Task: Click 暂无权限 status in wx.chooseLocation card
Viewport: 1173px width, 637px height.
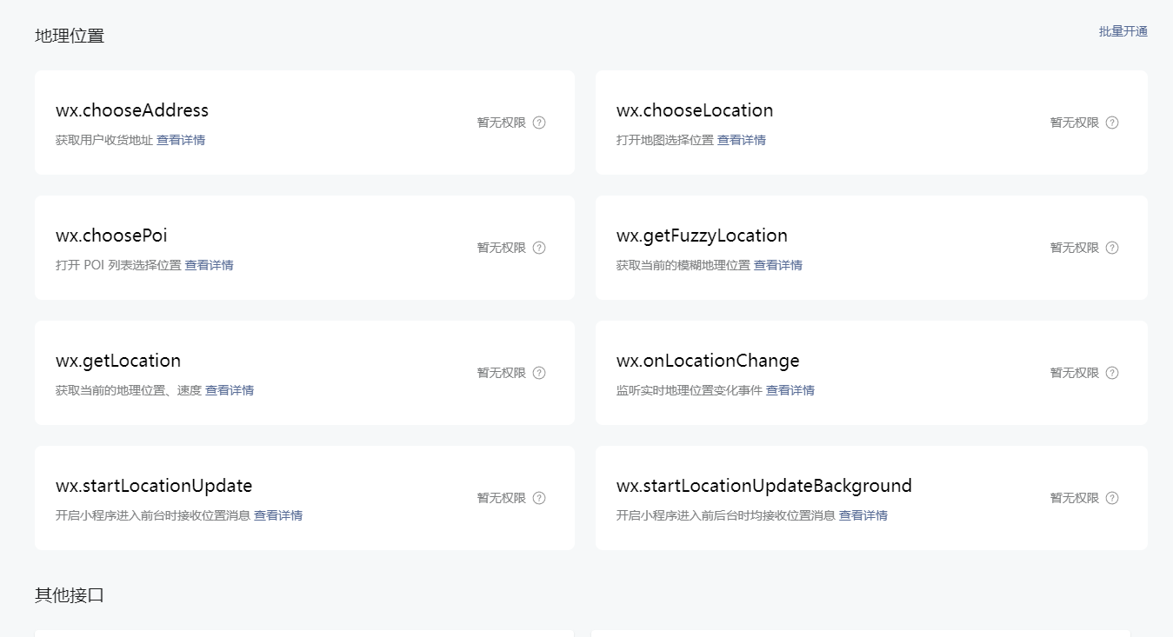Action: (x=1075, y=123)
